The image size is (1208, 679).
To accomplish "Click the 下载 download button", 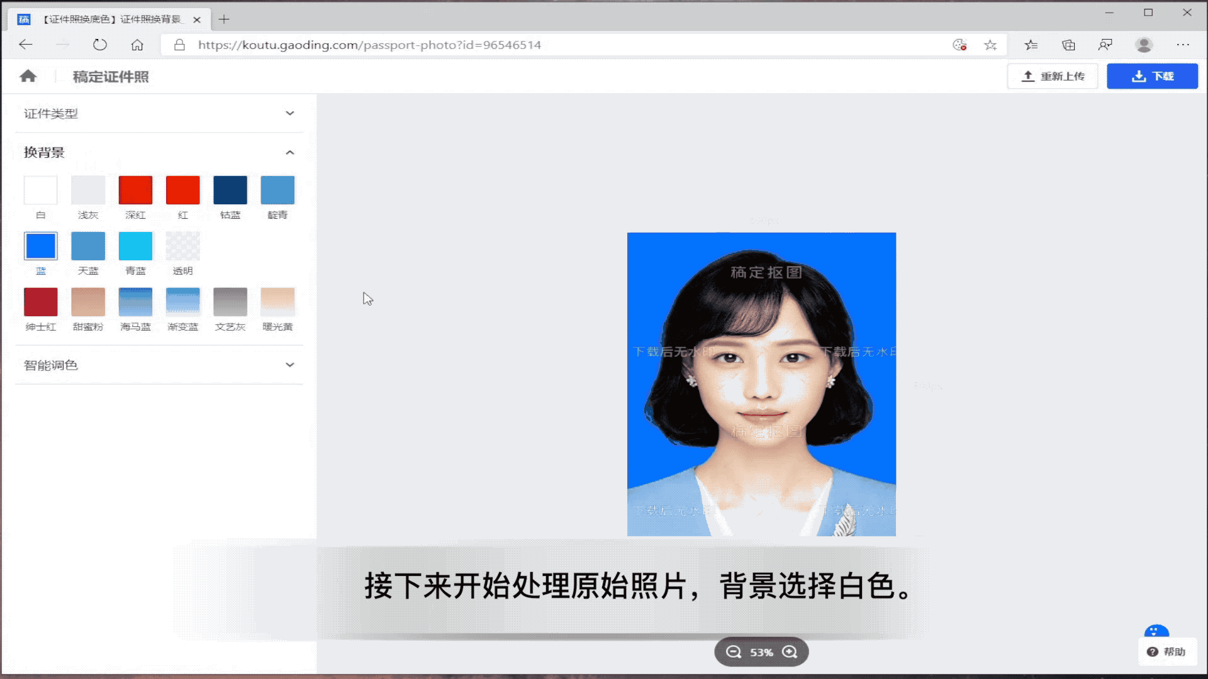I will [1152, 76].
